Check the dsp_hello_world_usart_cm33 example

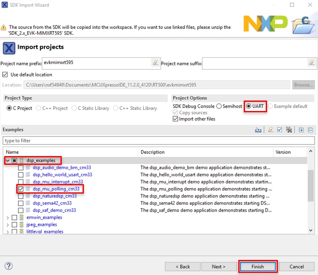20,175
